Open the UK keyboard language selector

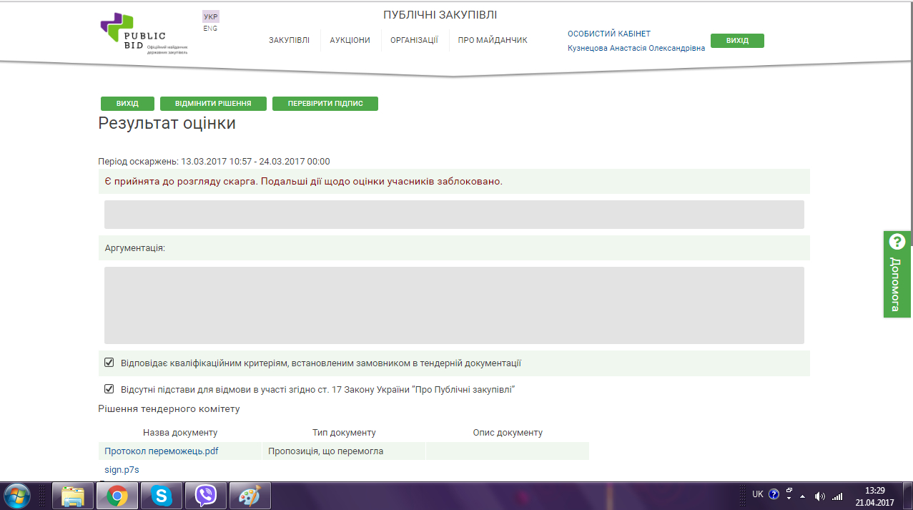click(x=757, y=494)
